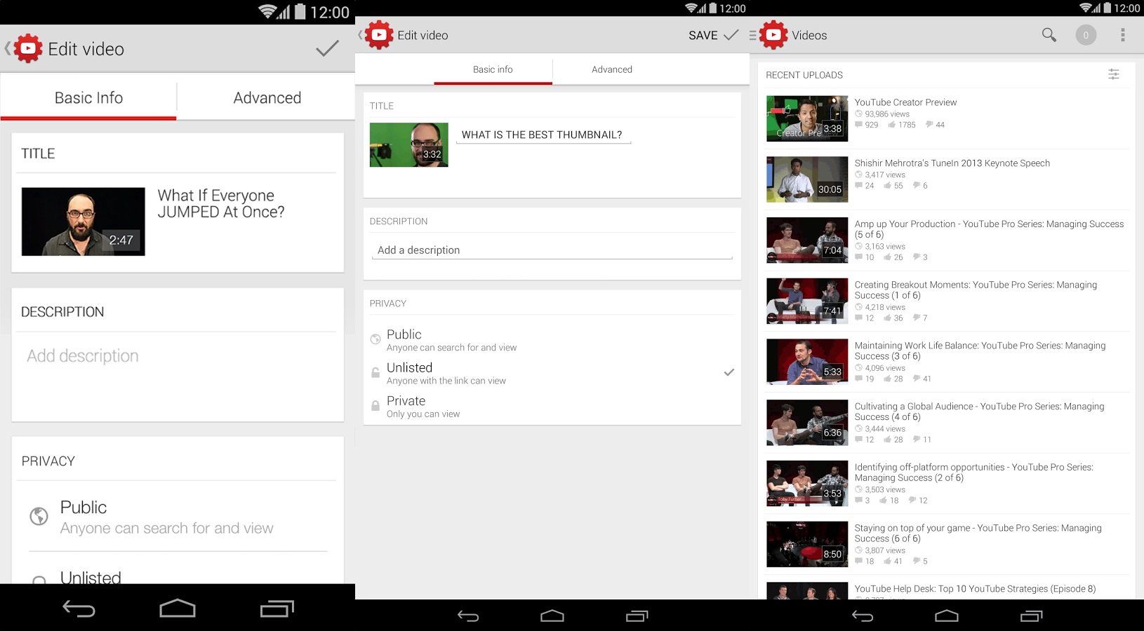Open the Recent Uploads filter settings icon
Viewport: 1144px width, 631px height.
pyautogui.click(x=1113, y=74)
